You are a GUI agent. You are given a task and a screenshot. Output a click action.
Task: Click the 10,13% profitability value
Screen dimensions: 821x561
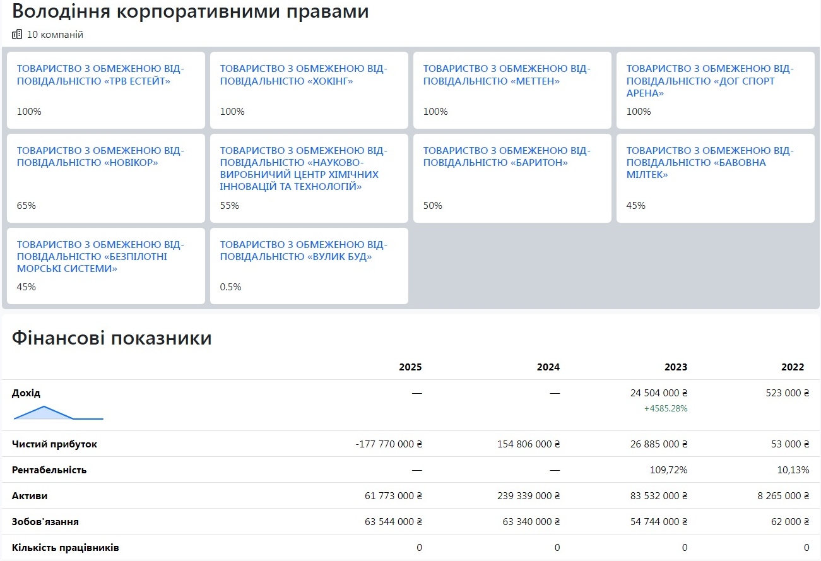[x=793, y=469]
